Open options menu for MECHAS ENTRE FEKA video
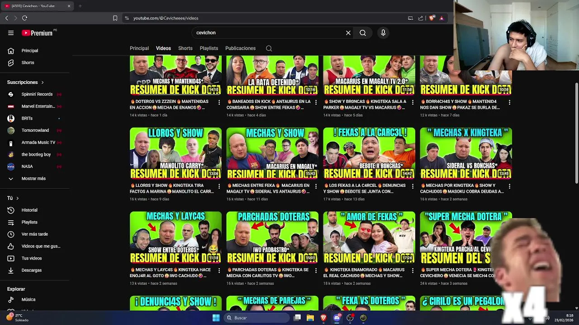579x325 pixels. click(x=316, y=186)
